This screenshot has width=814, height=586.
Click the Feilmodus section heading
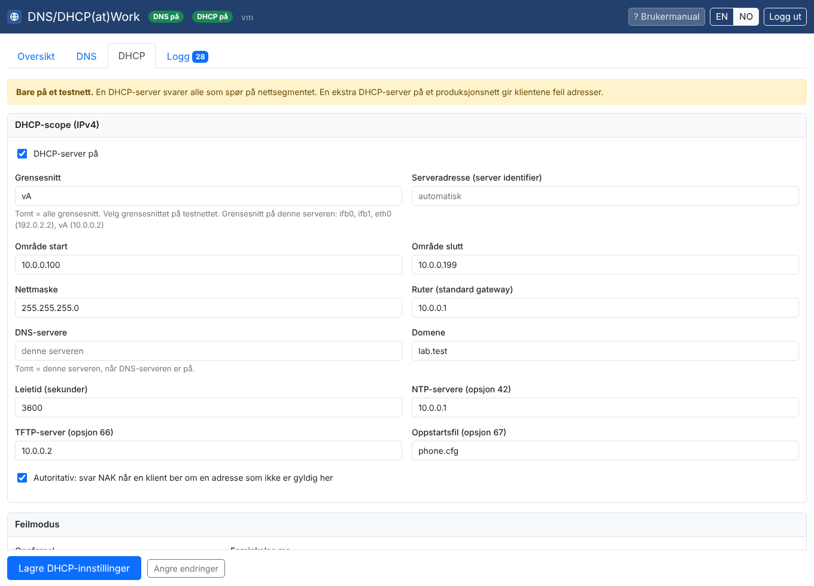coord(37,524)
